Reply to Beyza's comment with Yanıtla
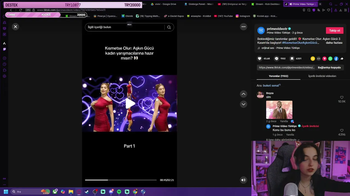 pyautogui.click(x=284, y=121)
